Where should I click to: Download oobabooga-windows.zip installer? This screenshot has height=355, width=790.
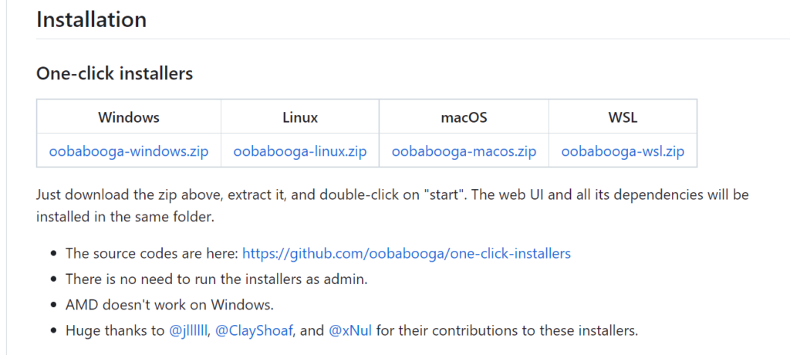coord(129,151)
